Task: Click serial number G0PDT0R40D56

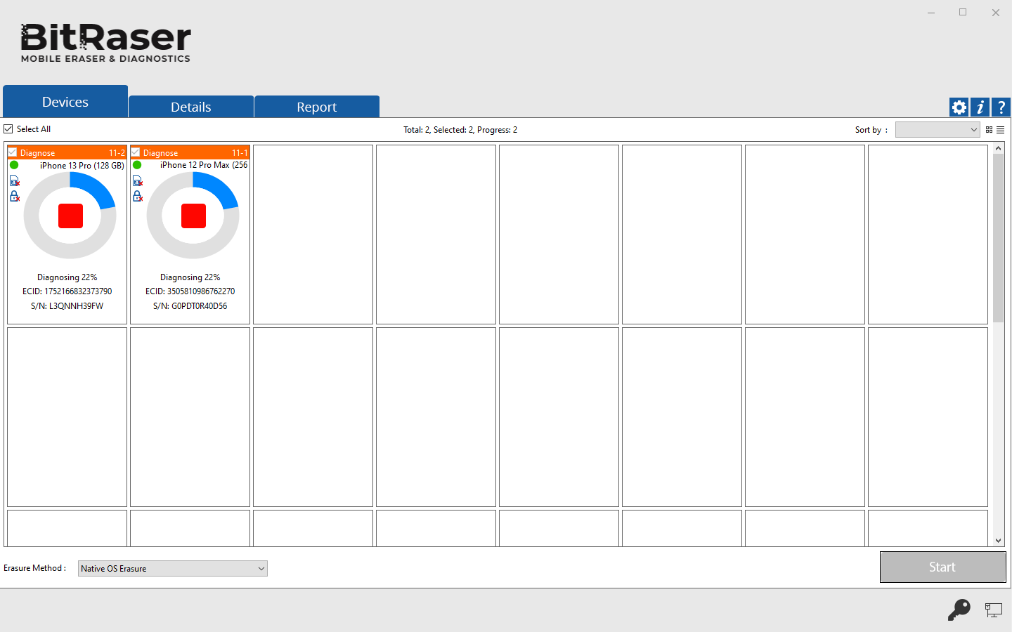Action: click(x=190, y=306)
